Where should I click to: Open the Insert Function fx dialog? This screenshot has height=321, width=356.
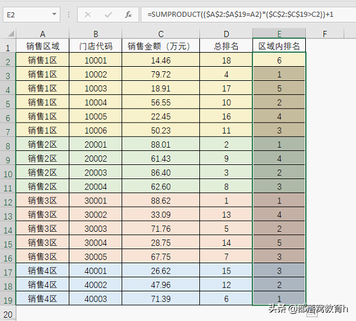point(128,15)
